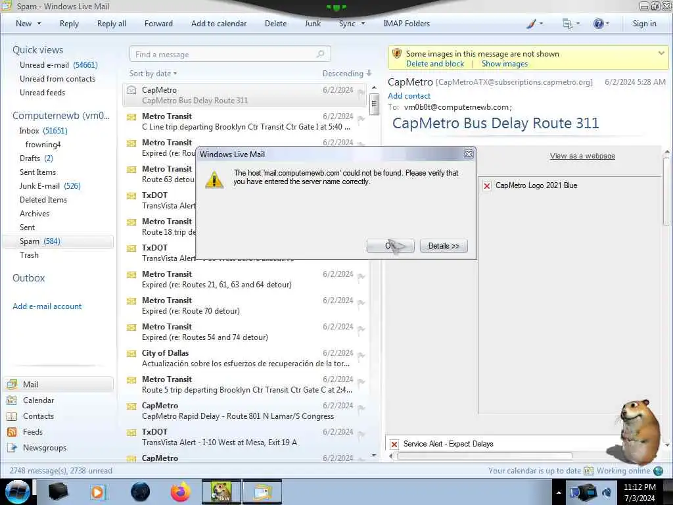Screen dimensions: 673x505
Task: Switch to Mail view icon
Action: pos(12,384)
